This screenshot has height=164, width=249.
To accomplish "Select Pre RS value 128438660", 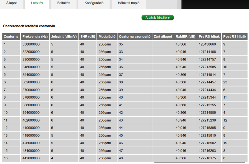I will (209, 44).
